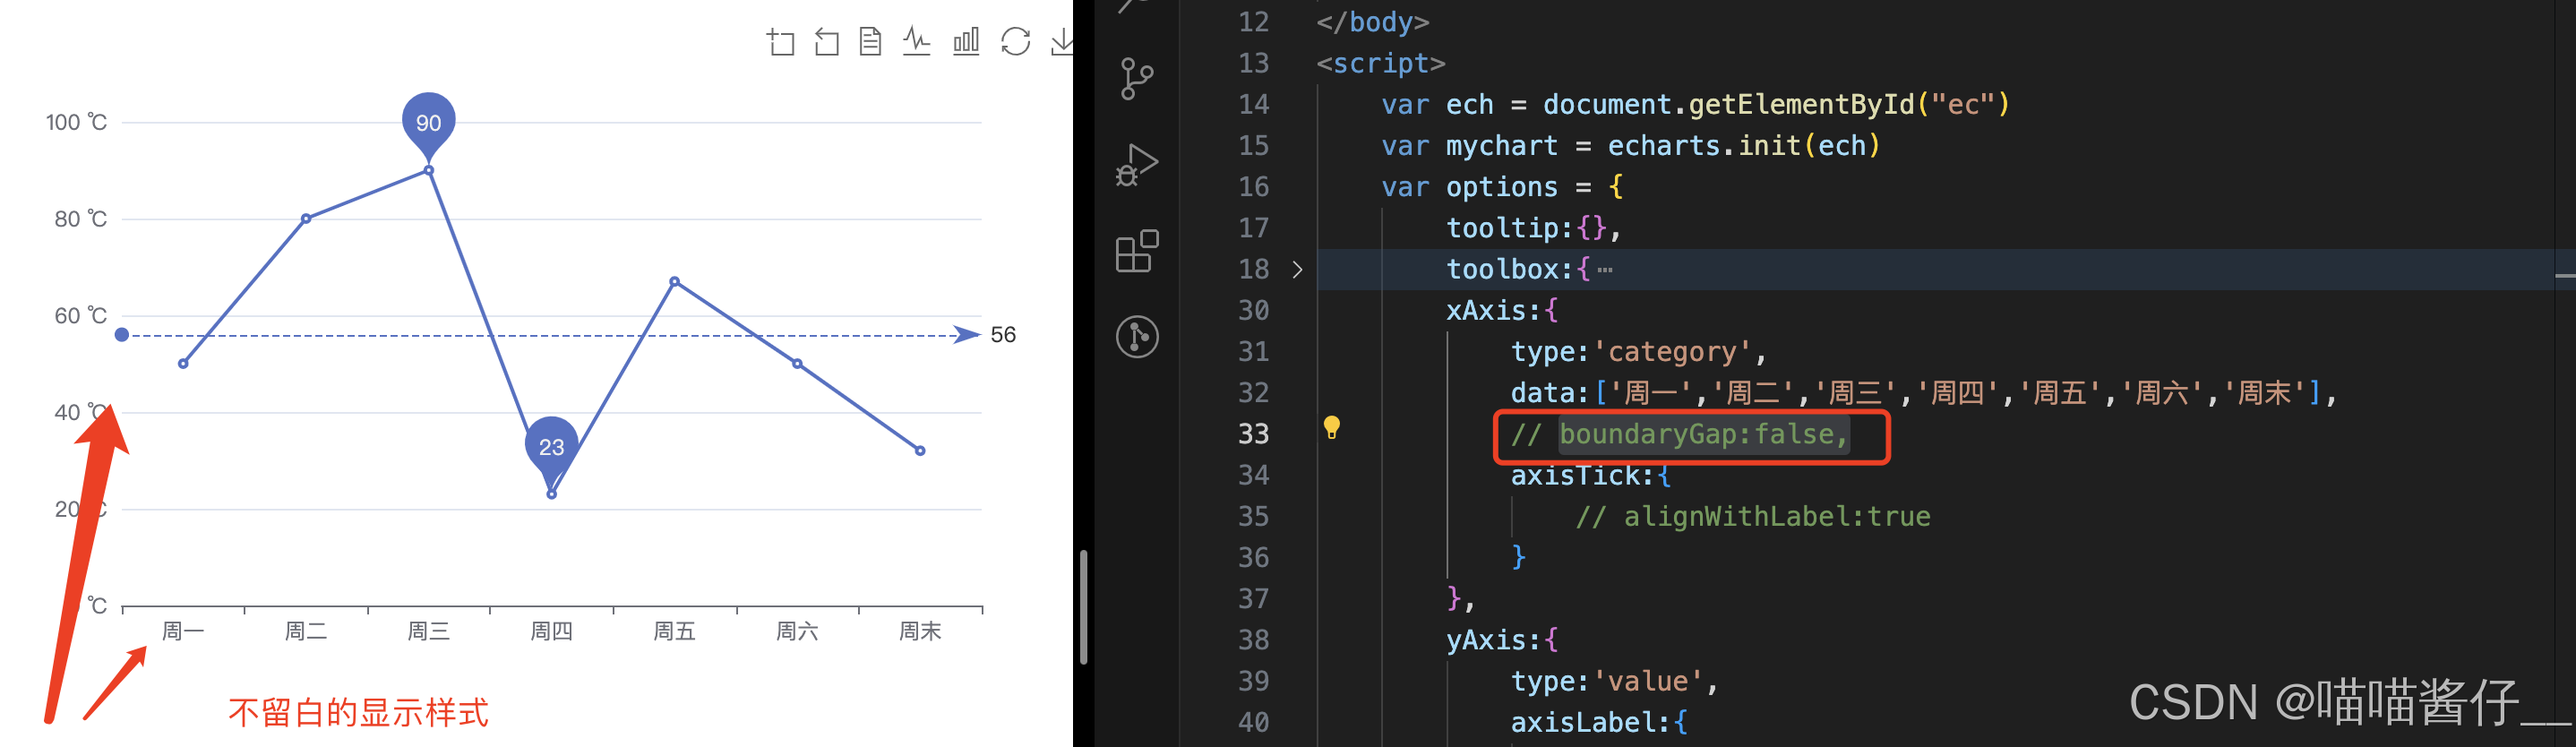Click the editor minimap scroll marker
2576x747 pixels.
pos(2564,275)
